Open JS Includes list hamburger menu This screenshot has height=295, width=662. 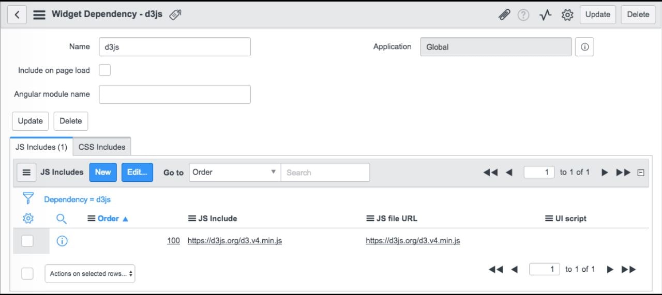pos(27,173)
